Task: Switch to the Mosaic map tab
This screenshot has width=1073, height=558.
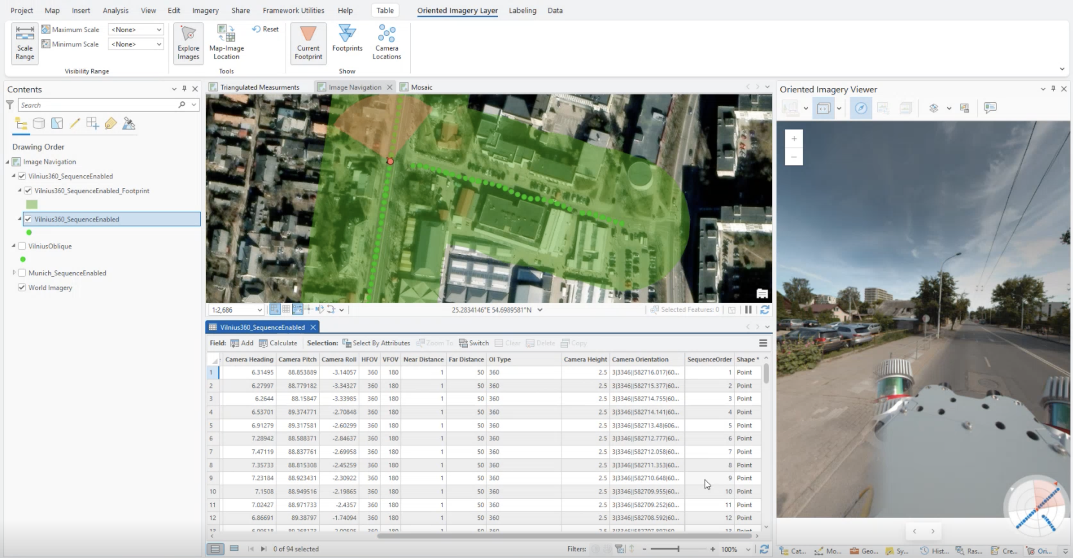Action: point(421,87)
